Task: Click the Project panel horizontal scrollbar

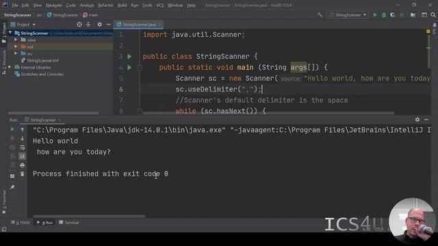Action: [53, 113]
